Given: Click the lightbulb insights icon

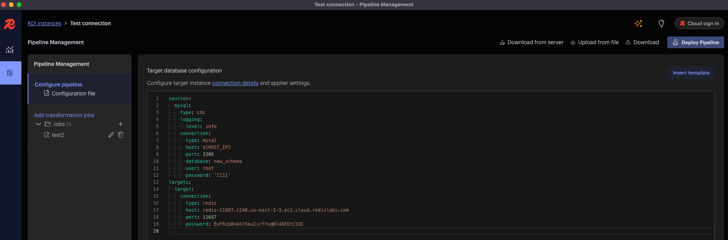Looking at the screenshot, I should [x=661, y=24].
